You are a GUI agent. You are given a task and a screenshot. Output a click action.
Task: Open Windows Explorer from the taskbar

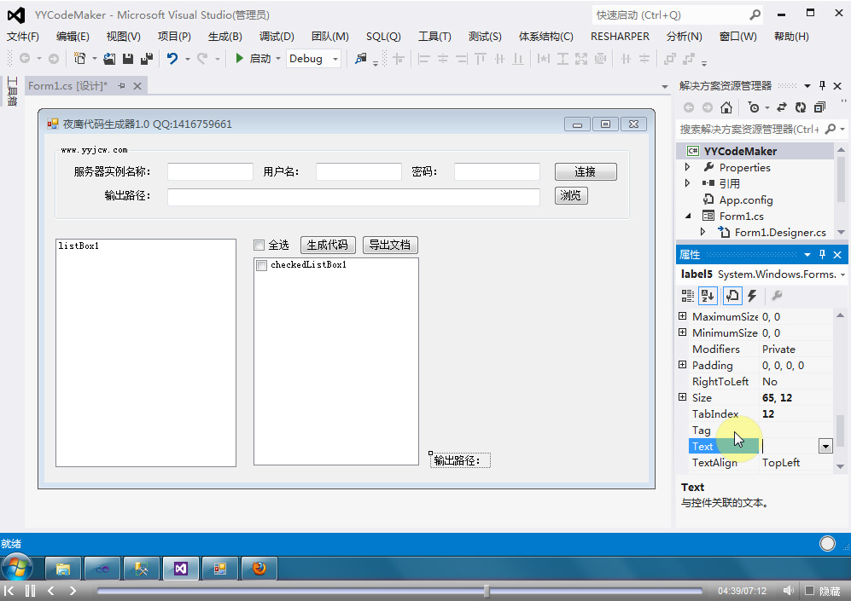point(63,569)
